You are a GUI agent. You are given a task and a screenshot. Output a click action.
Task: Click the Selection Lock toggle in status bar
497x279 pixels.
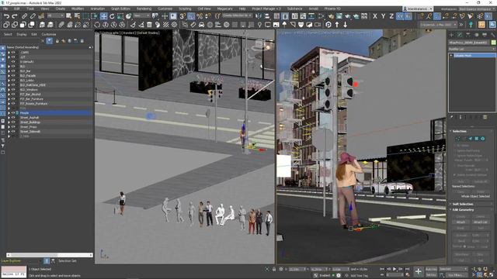[x=274, y=269]
